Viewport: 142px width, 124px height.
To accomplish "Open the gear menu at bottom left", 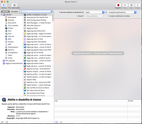I will coord(3,122).
